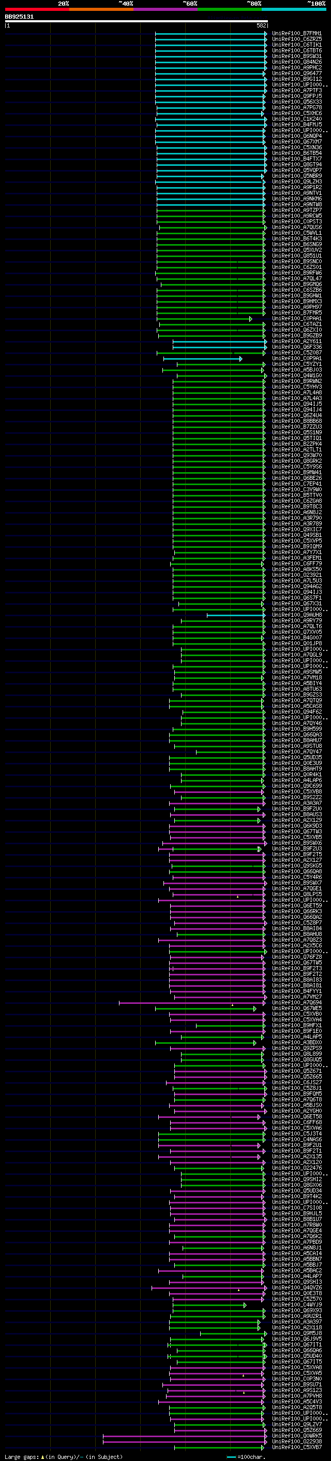Select hit label UniRef100_B8BB68
The height and width of the screenshot is (1461, 331).
pyautogui.click(x=296, y=421)
